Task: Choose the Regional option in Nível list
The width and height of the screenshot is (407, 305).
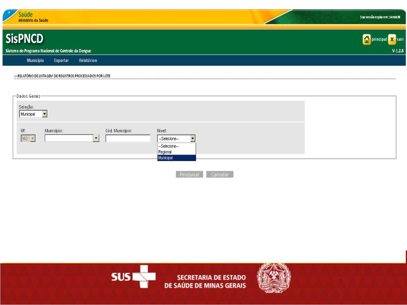Action: (176, 152)
